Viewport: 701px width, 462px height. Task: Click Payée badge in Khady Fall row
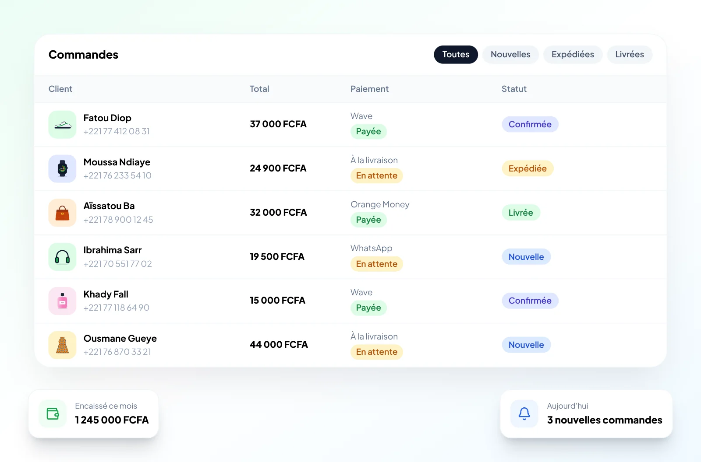pyautogui.click(x=368, y=308)
